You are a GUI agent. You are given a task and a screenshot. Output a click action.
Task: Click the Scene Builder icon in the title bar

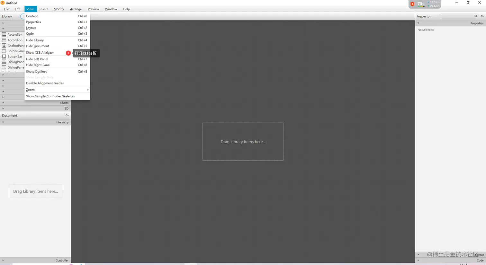(3, 3)
